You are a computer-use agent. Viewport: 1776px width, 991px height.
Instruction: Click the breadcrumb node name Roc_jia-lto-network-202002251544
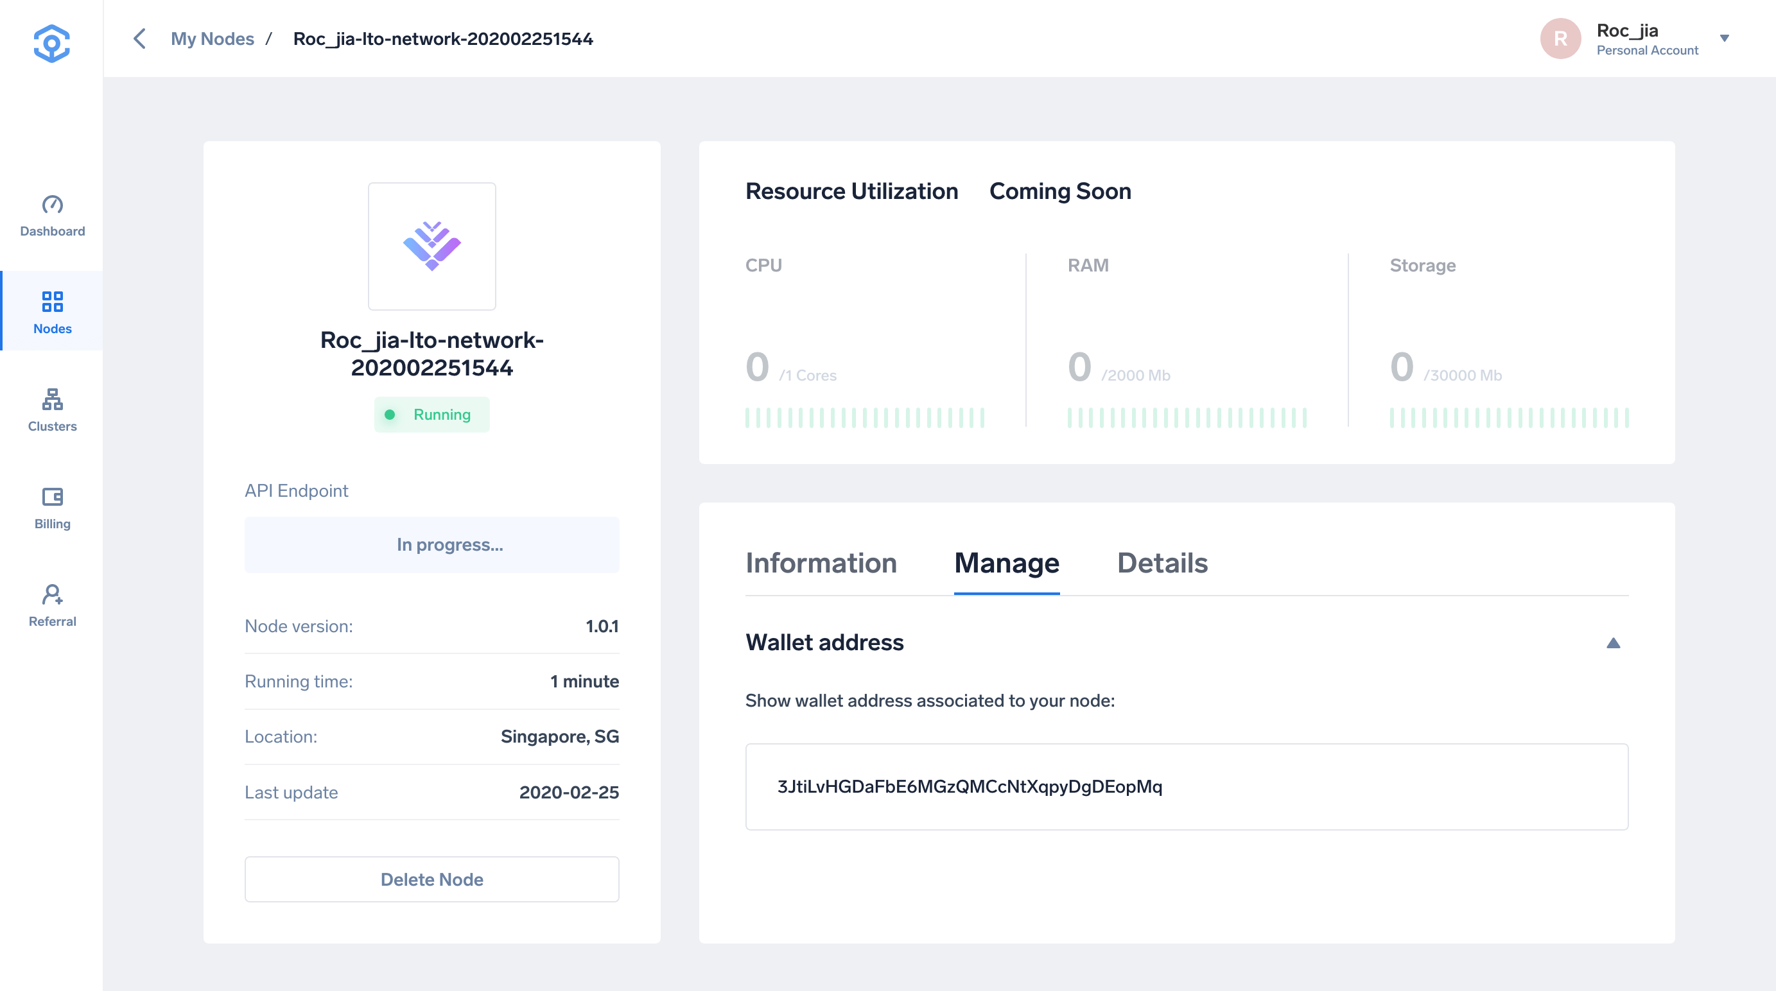coord(443,39)
